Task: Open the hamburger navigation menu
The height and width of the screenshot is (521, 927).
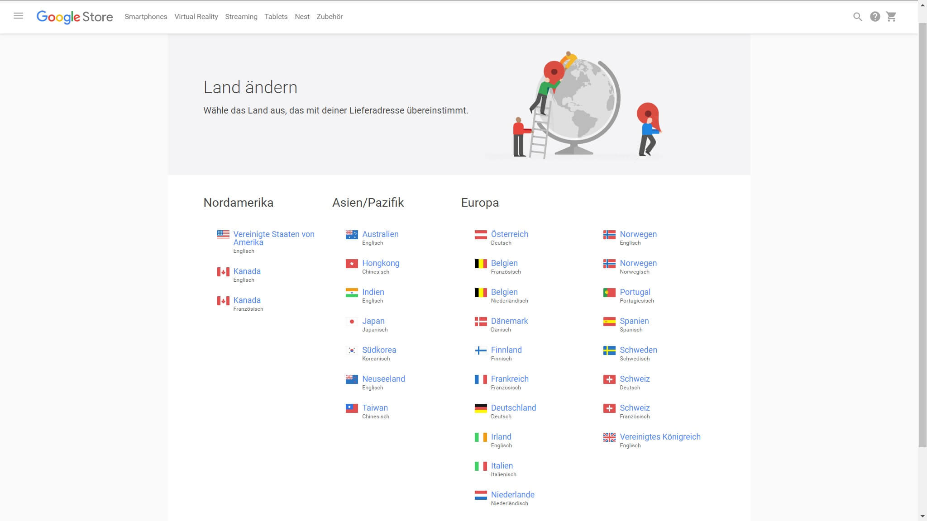Action: 18,16
